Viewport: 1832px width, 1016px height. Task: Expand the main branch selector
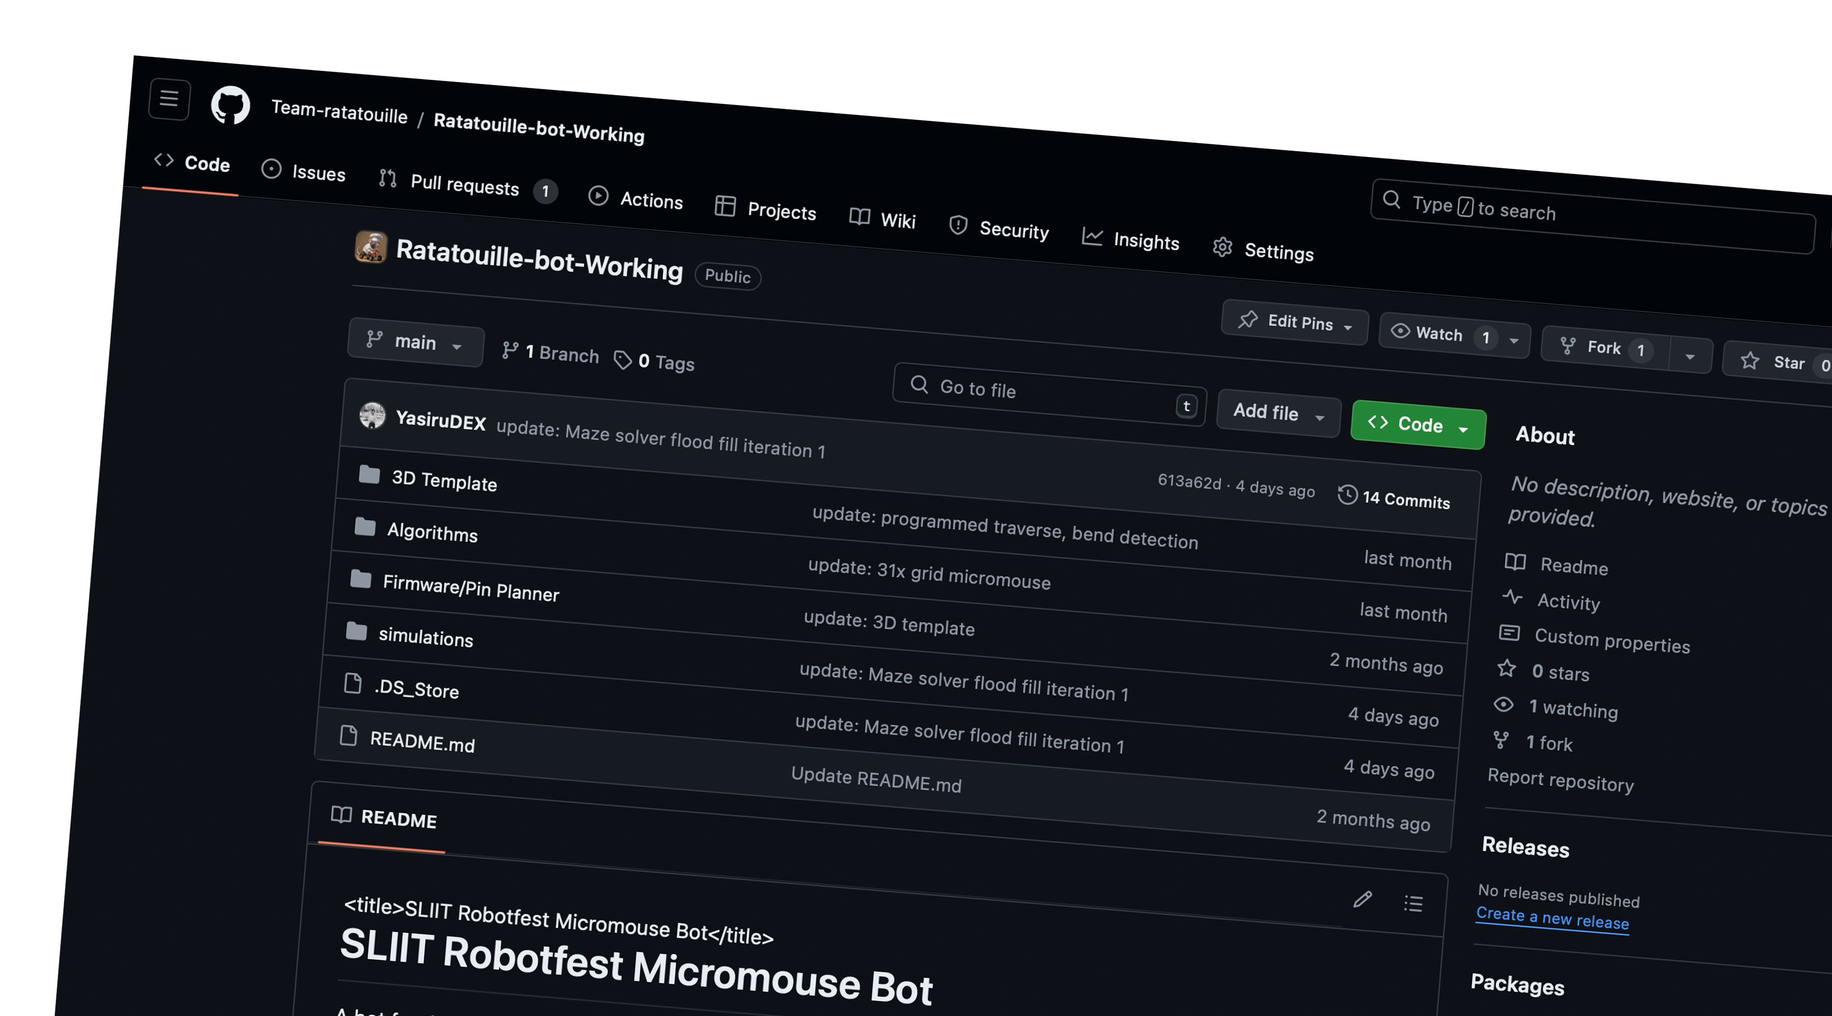(415, 343)
